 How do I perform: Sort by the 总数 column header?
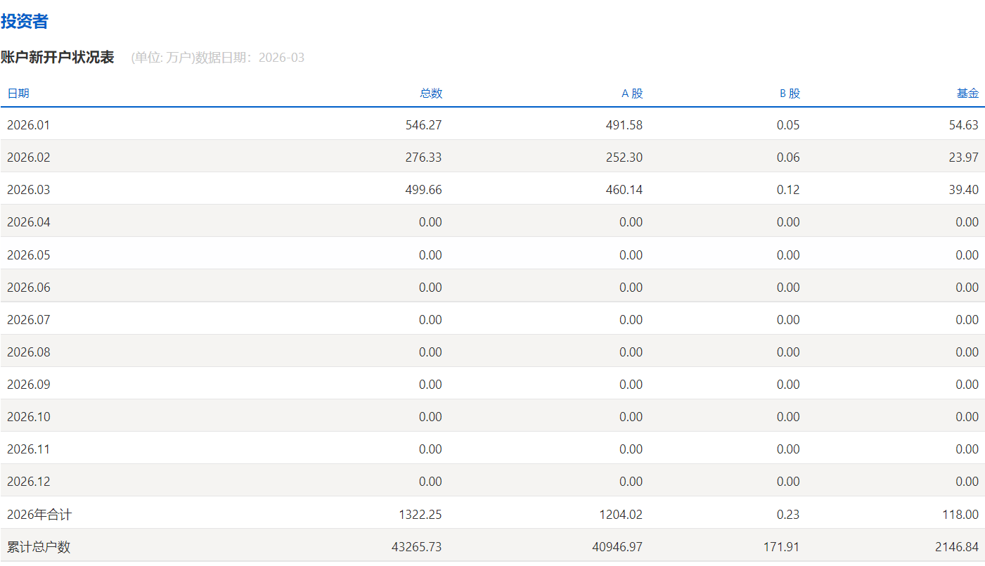430,94
